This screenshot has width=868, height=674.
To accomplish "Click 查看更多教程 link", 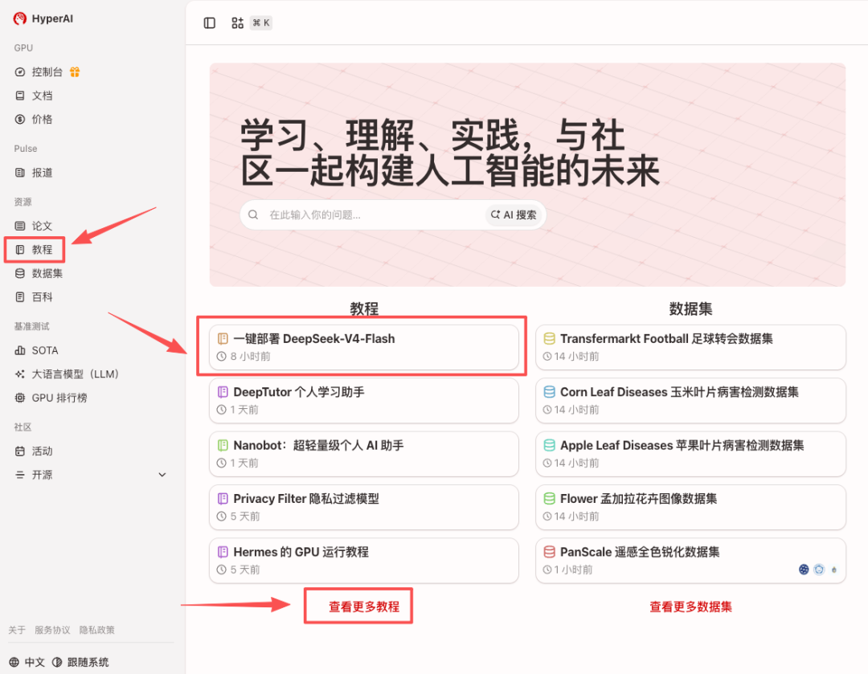I will [364, 607].
